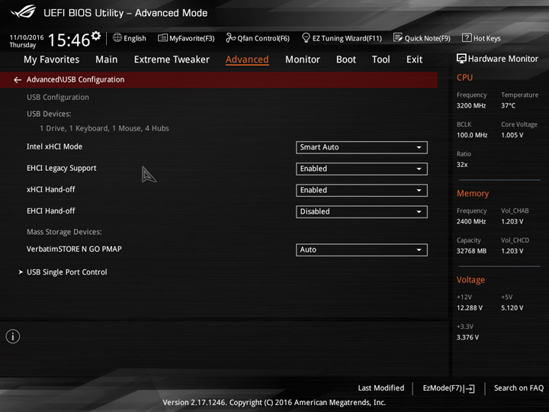Click the Hot Keys question mark icon
Screen dimensions: 549x412
pos(467,37)
